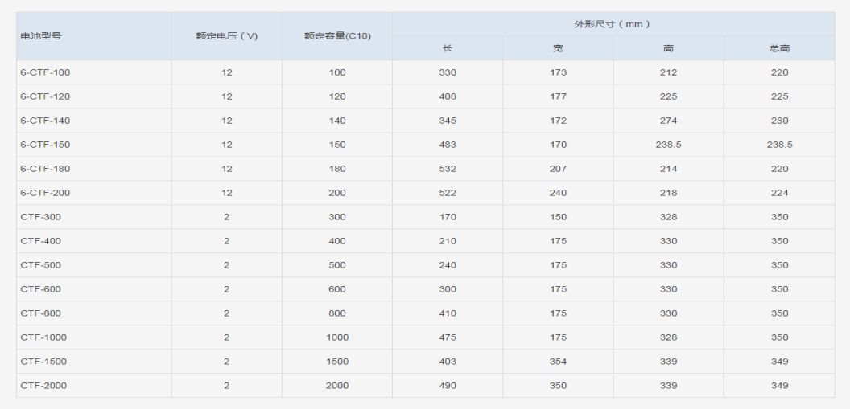850x409 pixels.
Task: Select voltage 2 in CTF-300 row
Action: [x=227, y=217]
